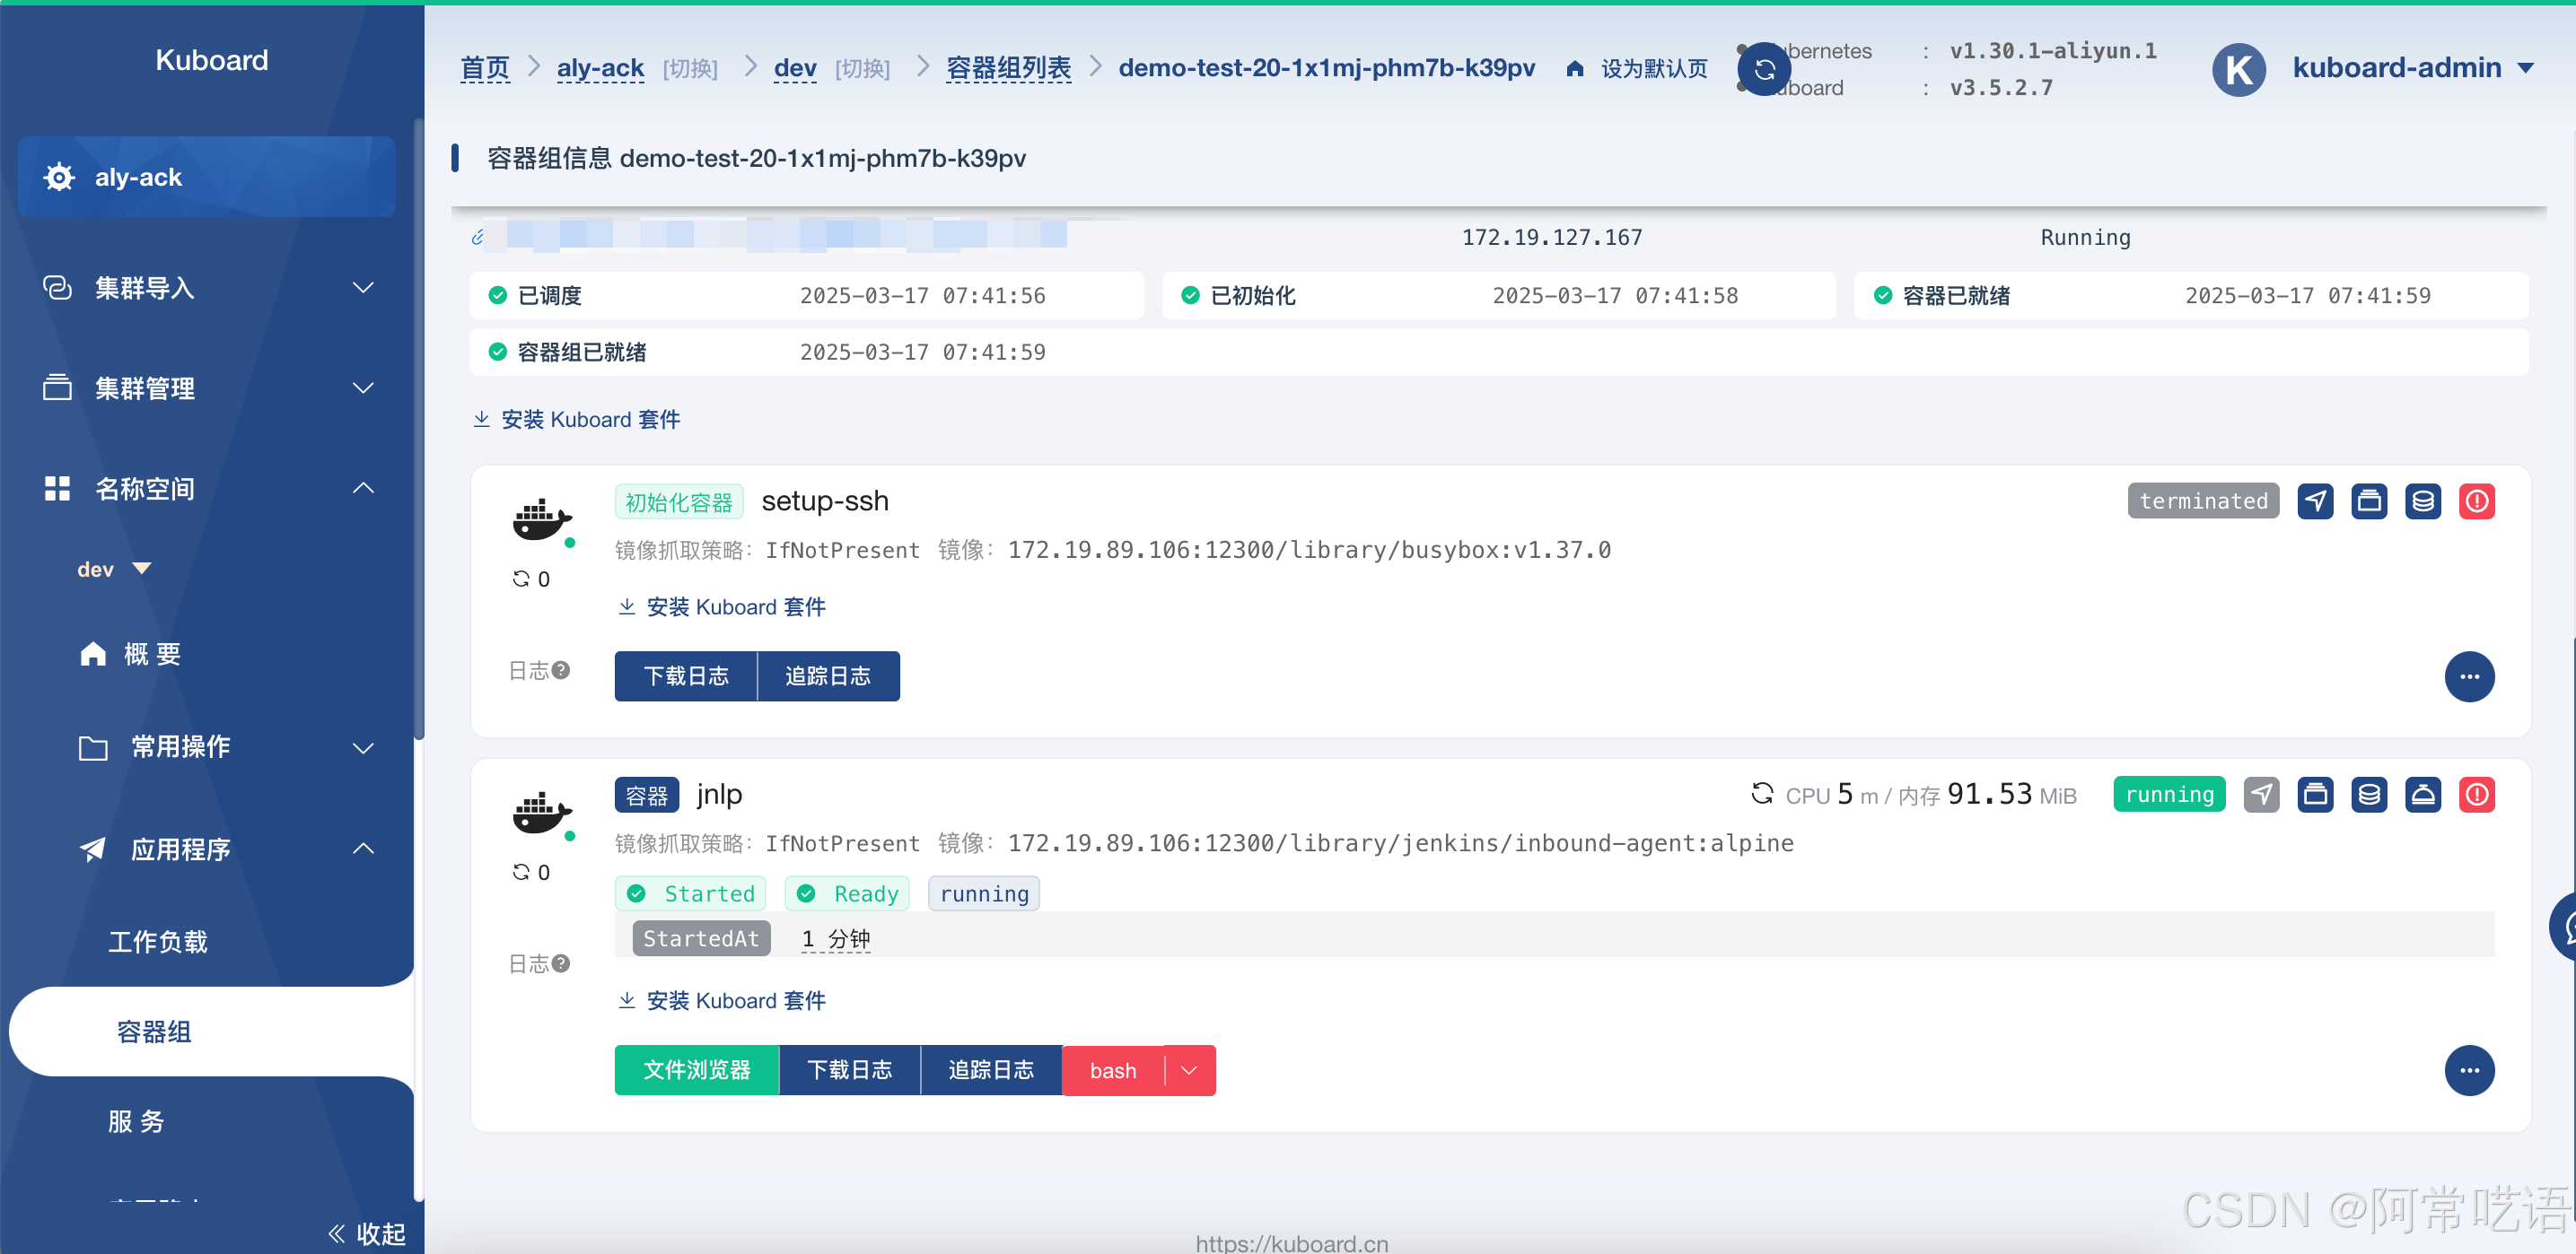This screenshot has width=2576, height=1254.
Task: Click database stack icon on jnlp container
Action: (2369, 795)
